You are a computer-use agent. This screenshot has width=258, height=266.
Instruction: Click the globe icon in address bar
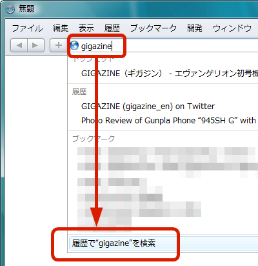pyautogui.click(x=75, y=45)
